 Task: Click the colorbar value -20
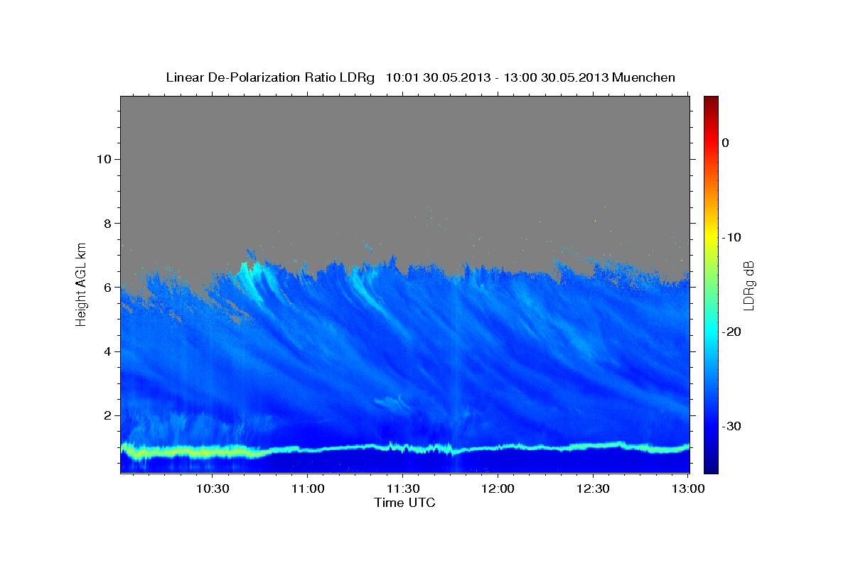[x=732, y=332]
